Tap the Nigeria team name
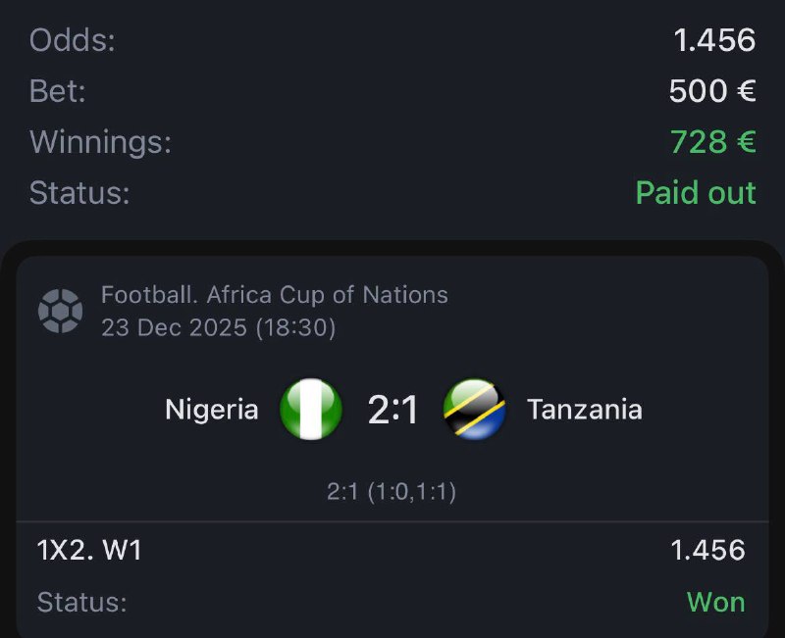Image resolution: width=785 pixels, height=638 pixels. pyautogui.click(x=212, y=409)
